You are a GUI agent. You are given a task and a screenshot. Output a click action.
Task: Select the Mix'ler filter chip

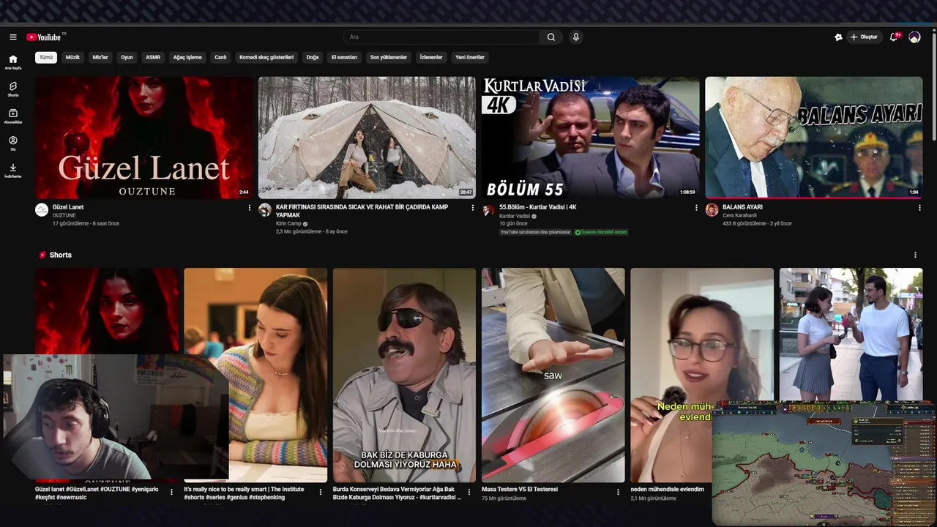(x=100, y=57)
